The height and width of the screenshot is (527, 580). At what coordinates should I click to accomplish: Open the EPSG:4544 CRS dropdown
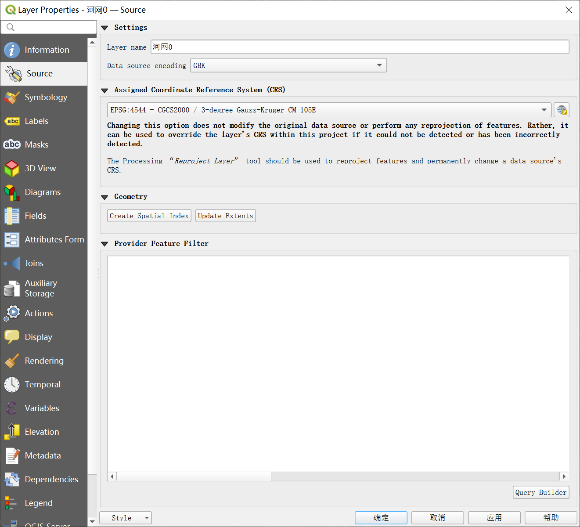click(329, 110)
